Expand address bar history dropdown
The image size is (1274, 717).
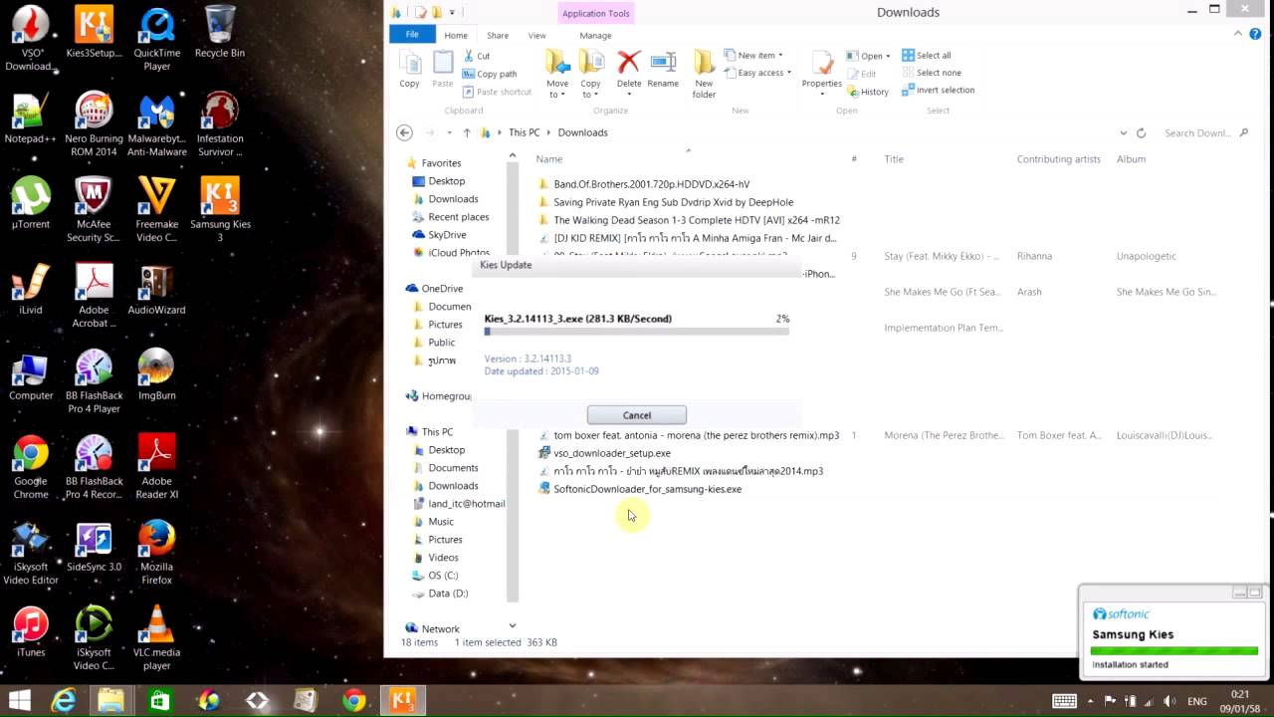tap(1124, 132)
